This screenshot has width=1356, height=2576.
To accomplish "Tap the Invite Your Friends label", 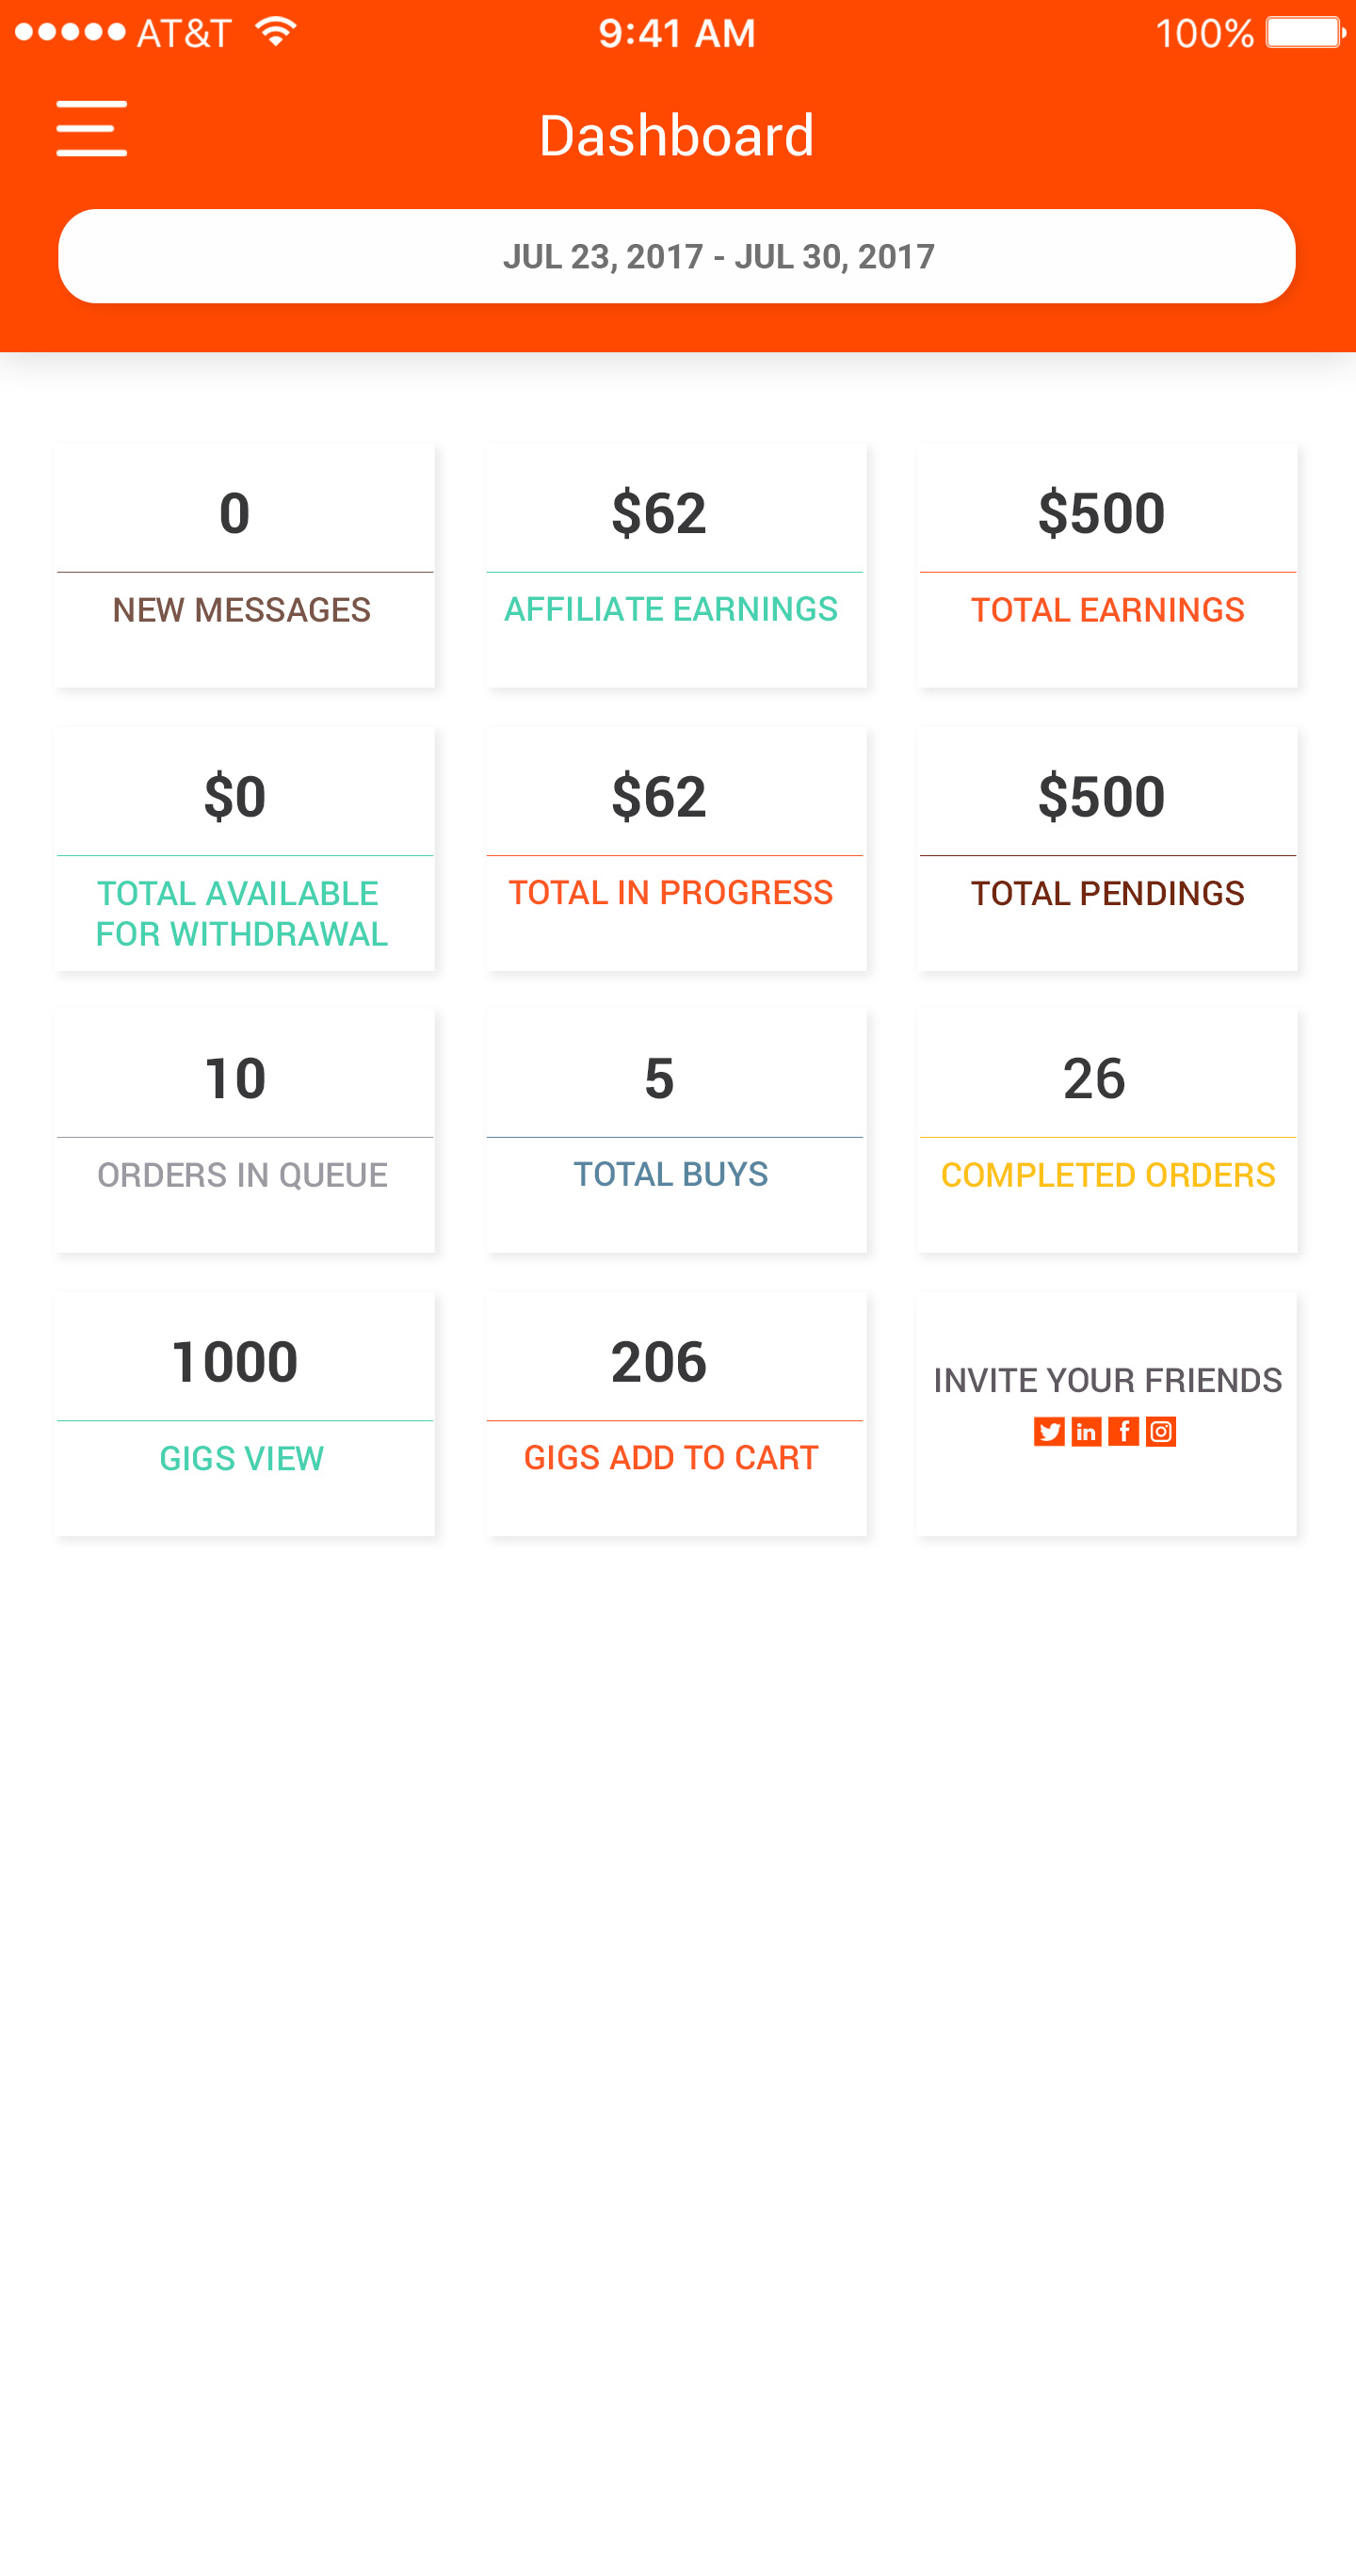I will [1107, 1380].
